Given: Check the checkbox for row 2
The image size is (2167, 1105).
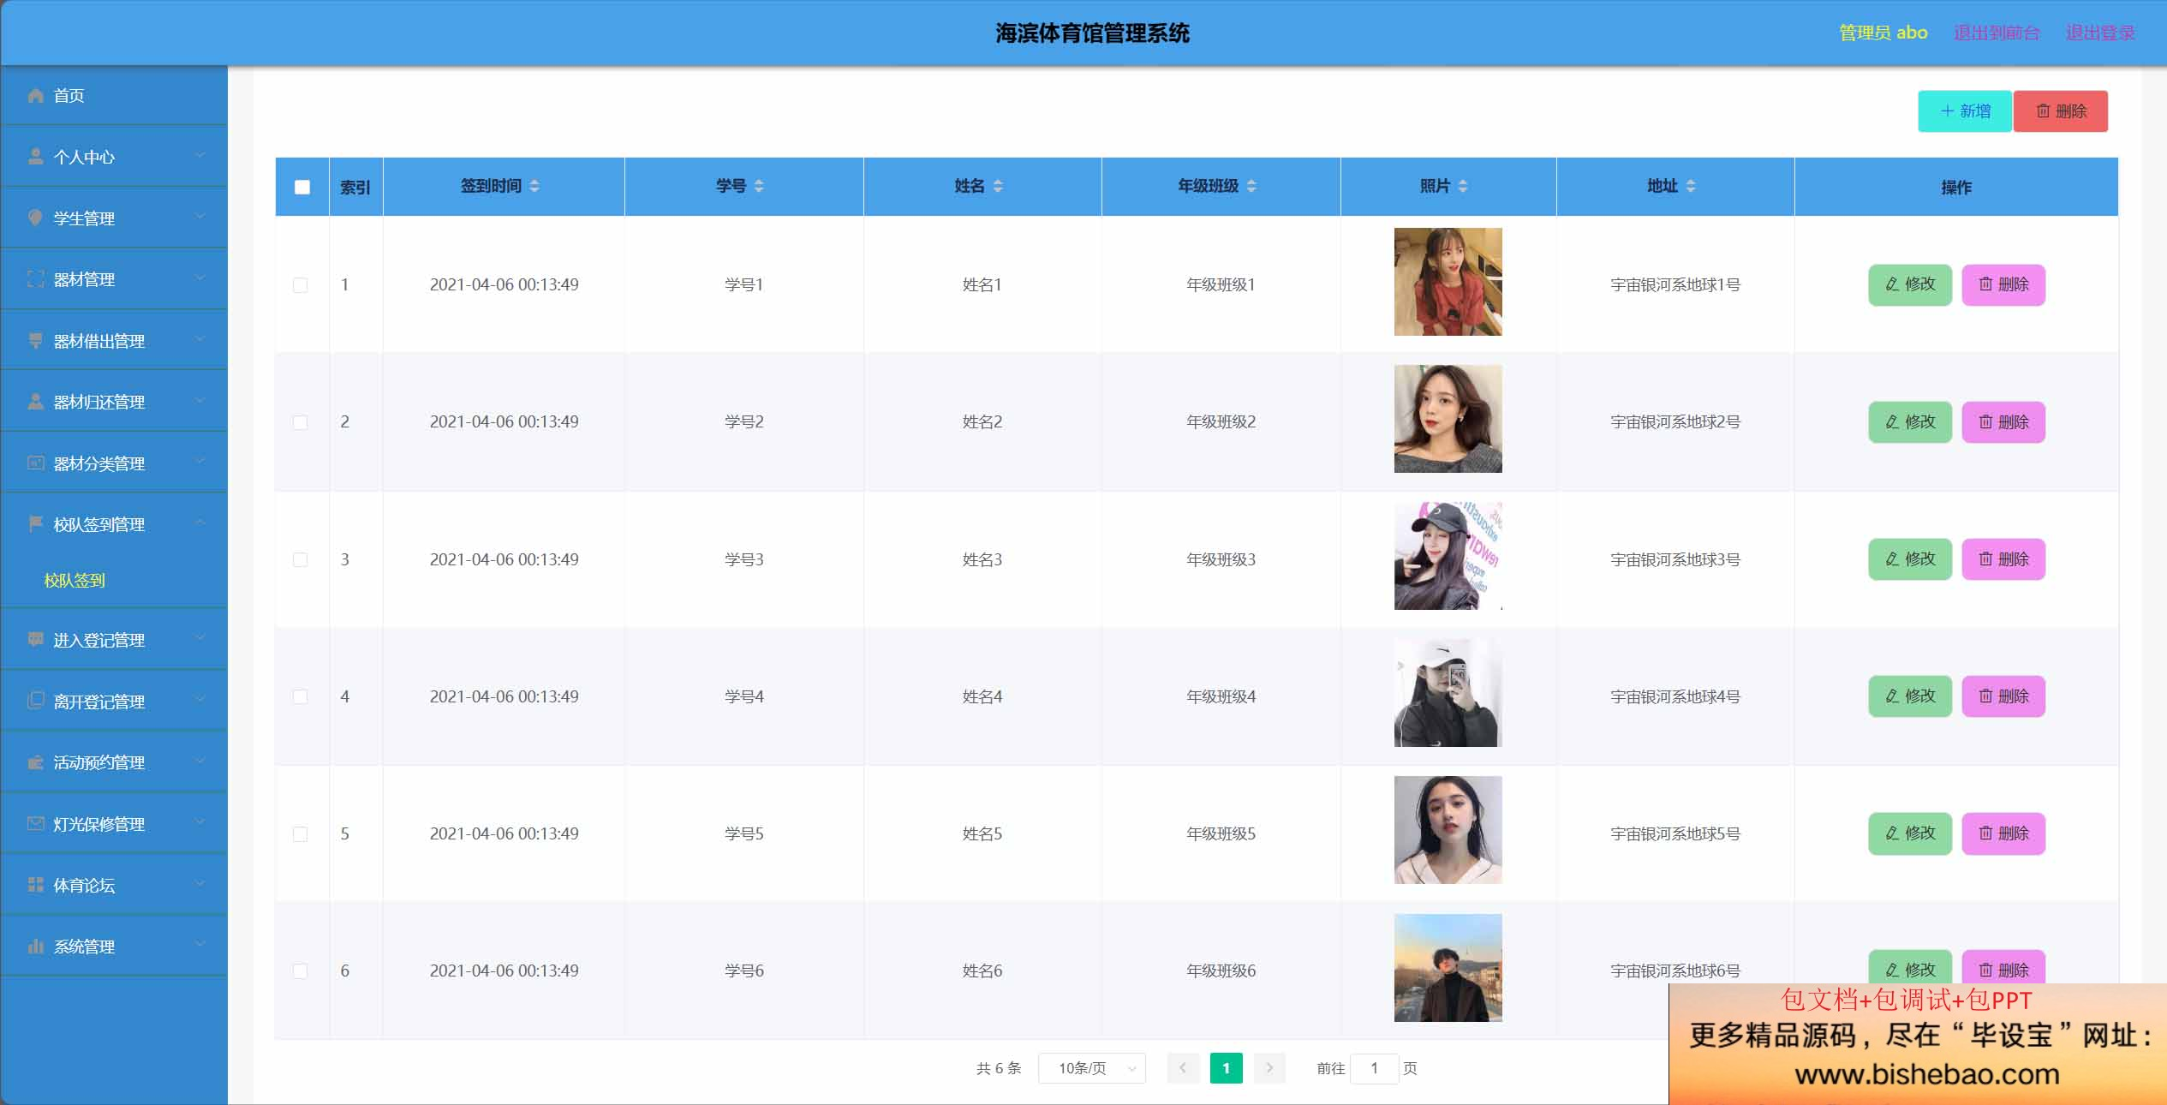Looking at the screenshot, I should click(x=301, y=422).
